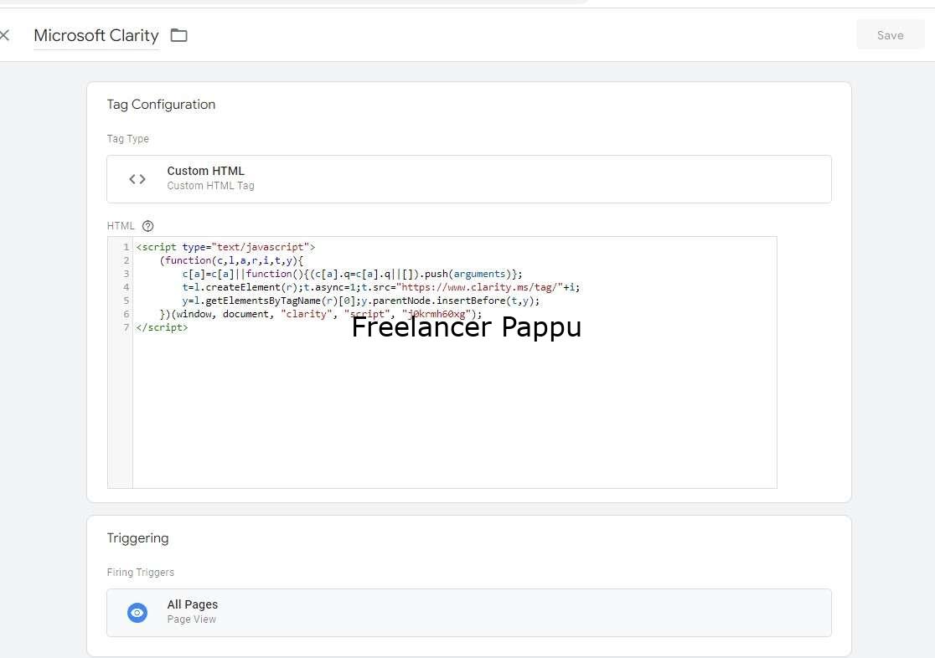This screenshot has height=658, width=935.
Task: Click line number 1 in the editor gutter
Action: click(126, 247)
